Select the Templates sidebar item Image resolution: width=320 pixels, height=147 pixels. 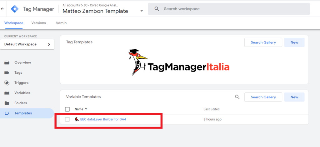tap(27, 113)
